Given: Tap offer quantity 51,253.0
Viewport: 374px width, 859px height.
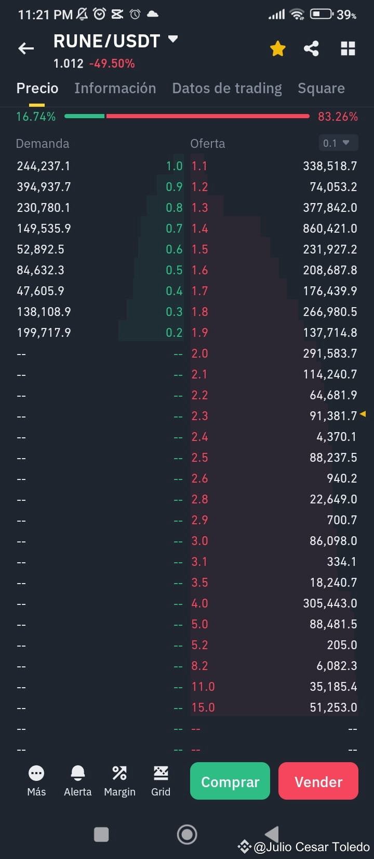Looking at the screenshot, I should click(x=333, y=708).
